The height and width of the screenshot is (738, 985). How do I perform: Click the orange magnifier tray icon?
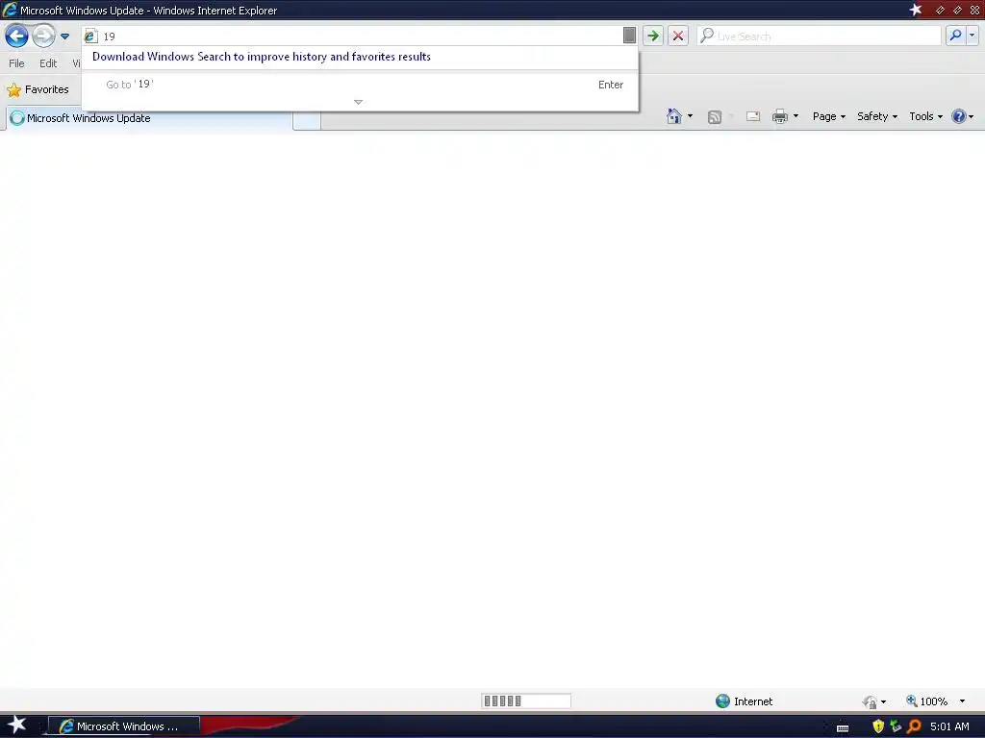pyautogui.click(x=914, y=726)
